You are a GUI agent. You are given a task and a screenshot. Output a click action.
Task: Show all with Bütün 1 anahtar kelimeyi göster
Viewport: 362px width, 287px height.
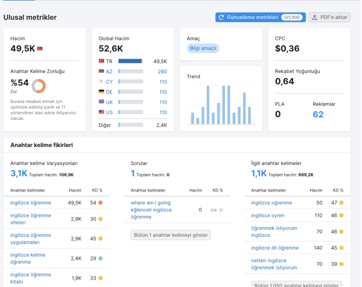[x=171, y=235]
